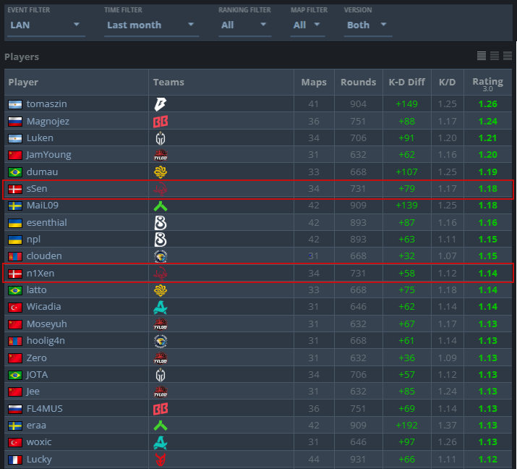Open eraa's green team logo
The height and width of the screenshot is (469, 517).
point(161,426)
